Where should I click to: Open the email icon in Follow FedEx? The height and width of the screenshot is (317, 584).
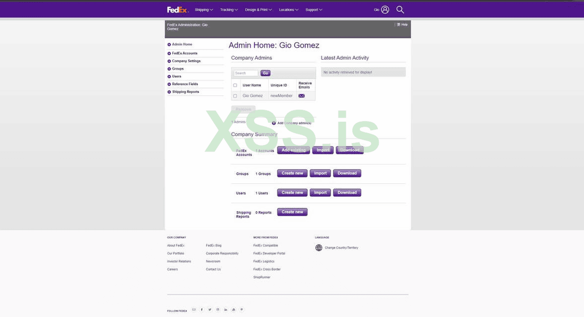pos(194,310)
